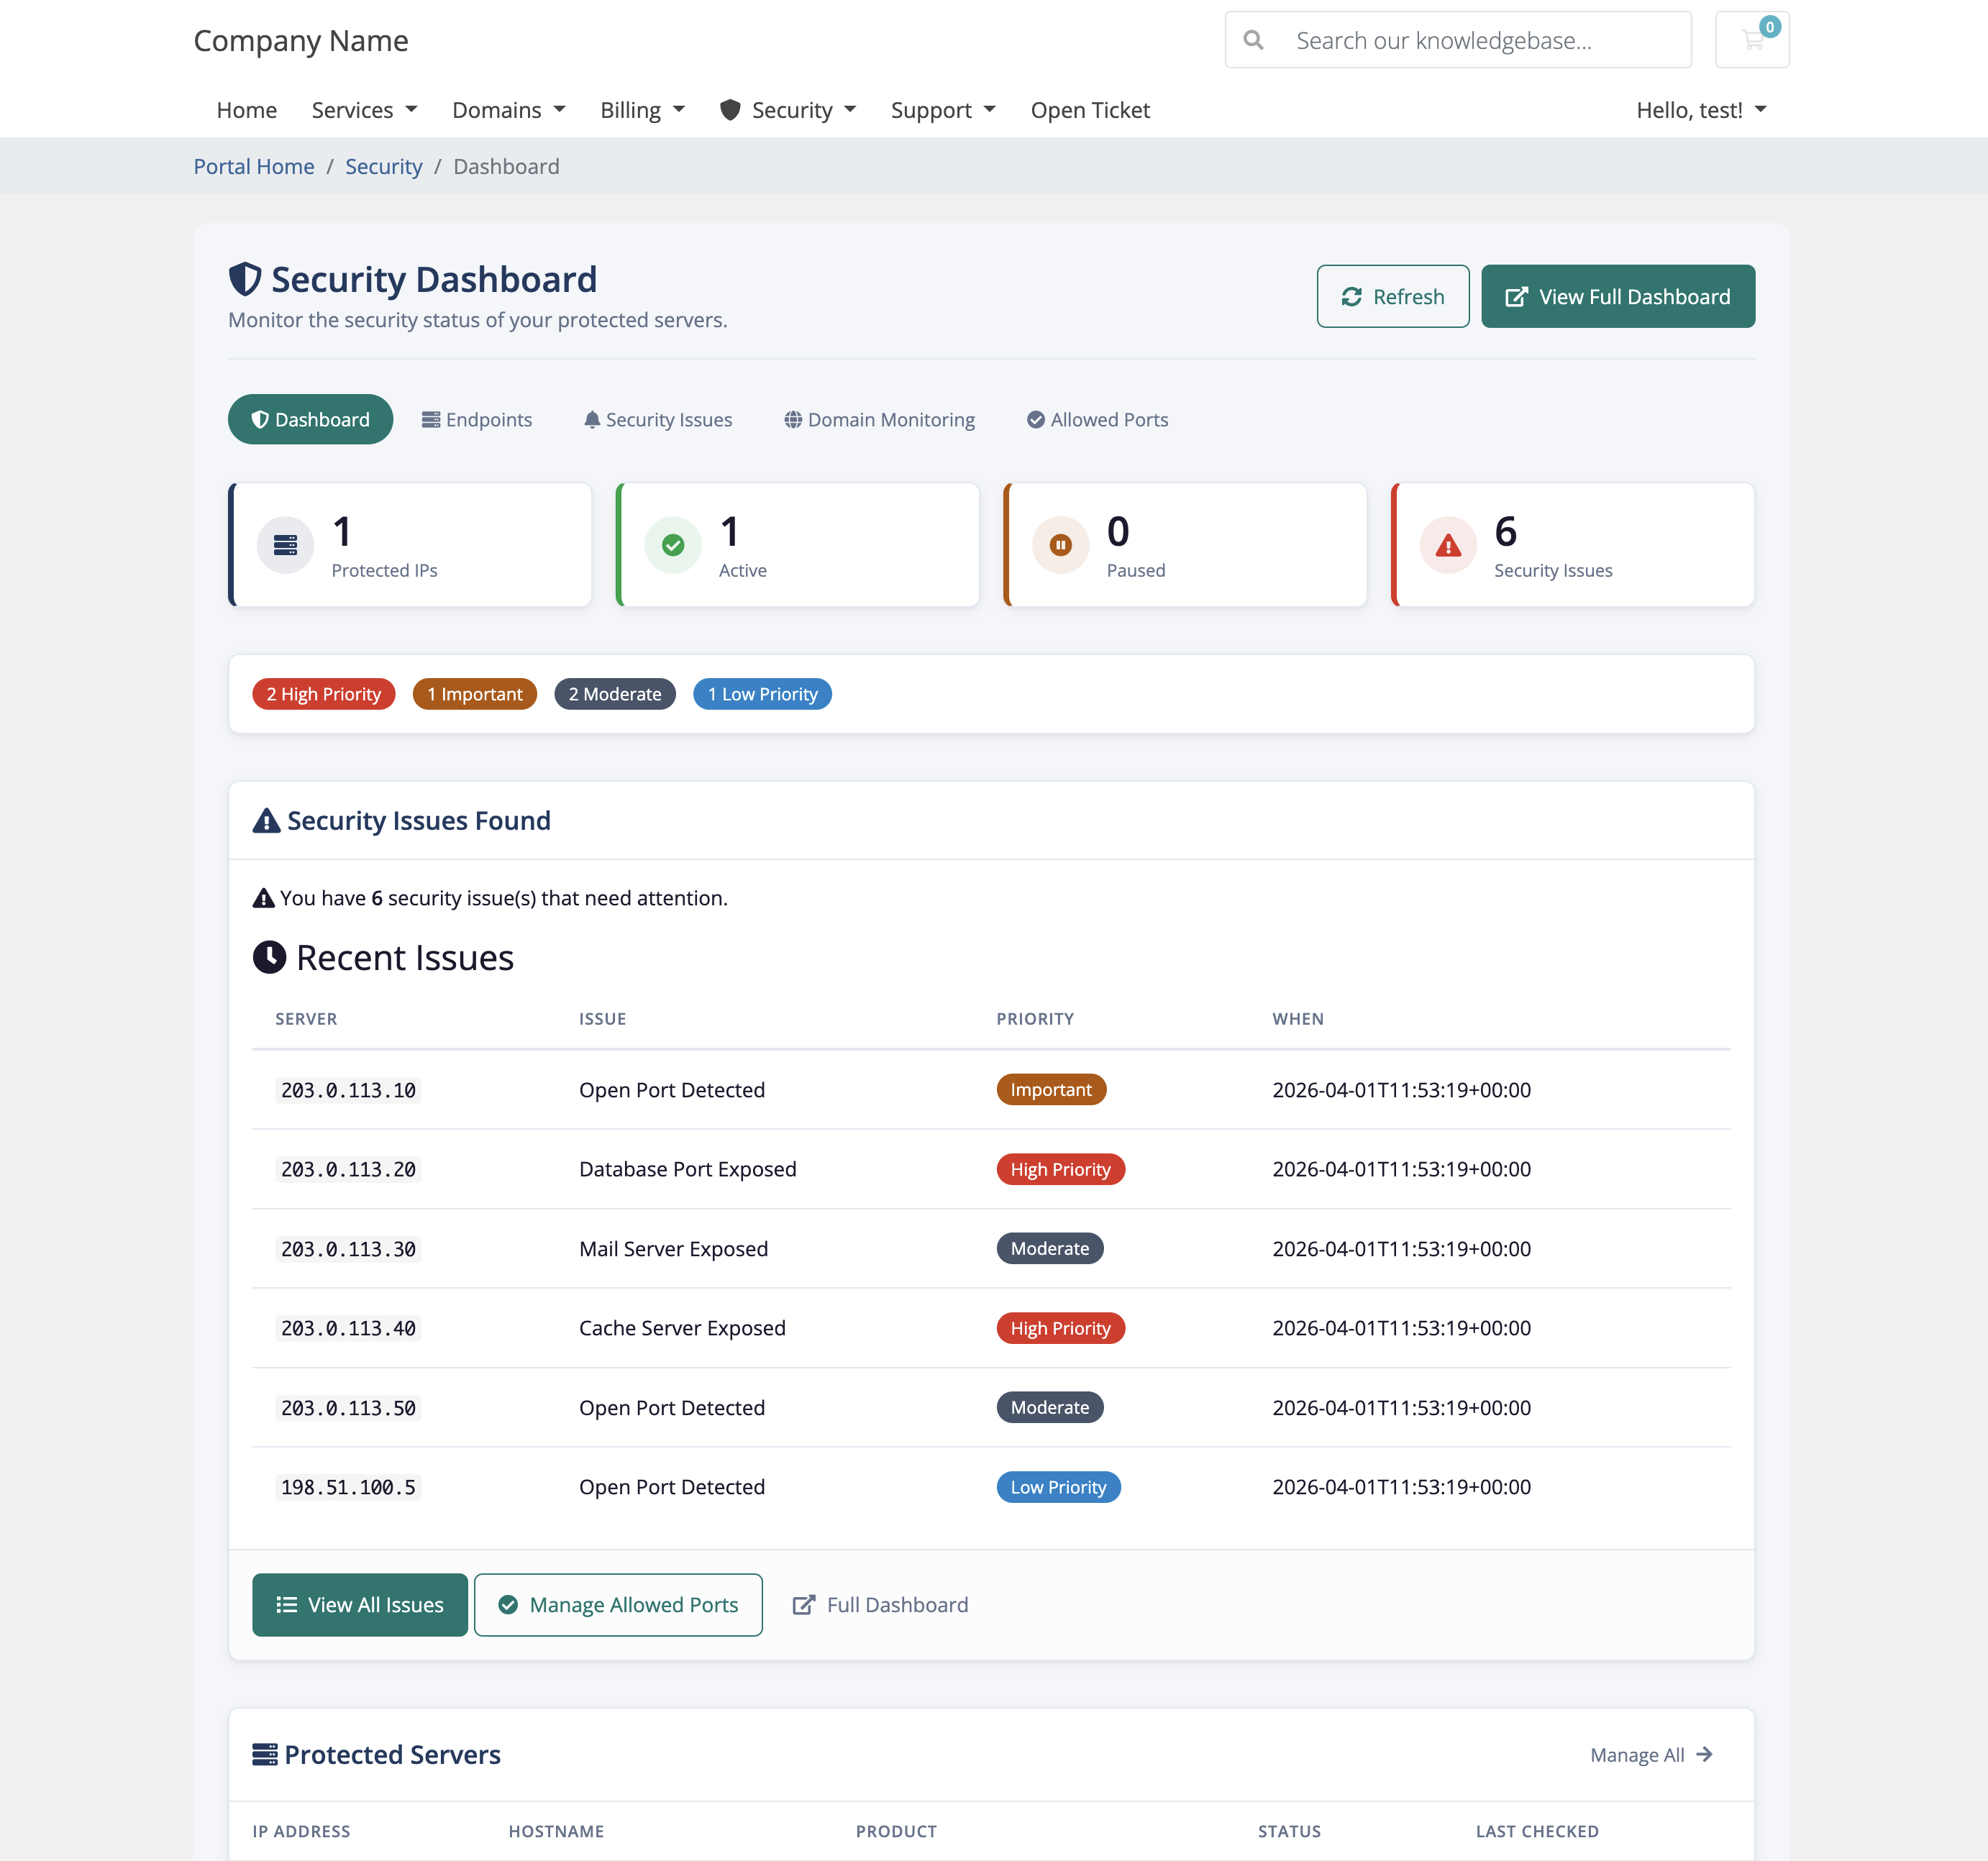Open the Domain Monitoring tab
This screenshot has height=1861, width=1988.
pyautogui.click(x=879, y=420)
